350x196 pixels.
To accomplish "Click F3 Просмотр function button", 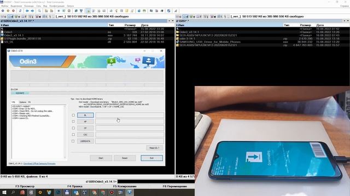I will coord(25,186).
